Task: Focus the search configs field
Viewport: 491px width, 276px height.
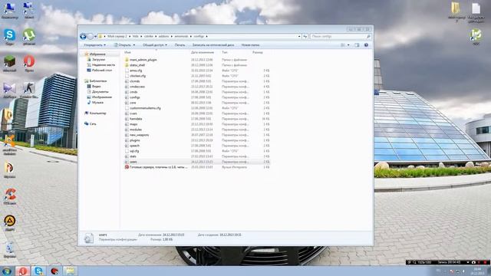Action: [x=341, y=37]
